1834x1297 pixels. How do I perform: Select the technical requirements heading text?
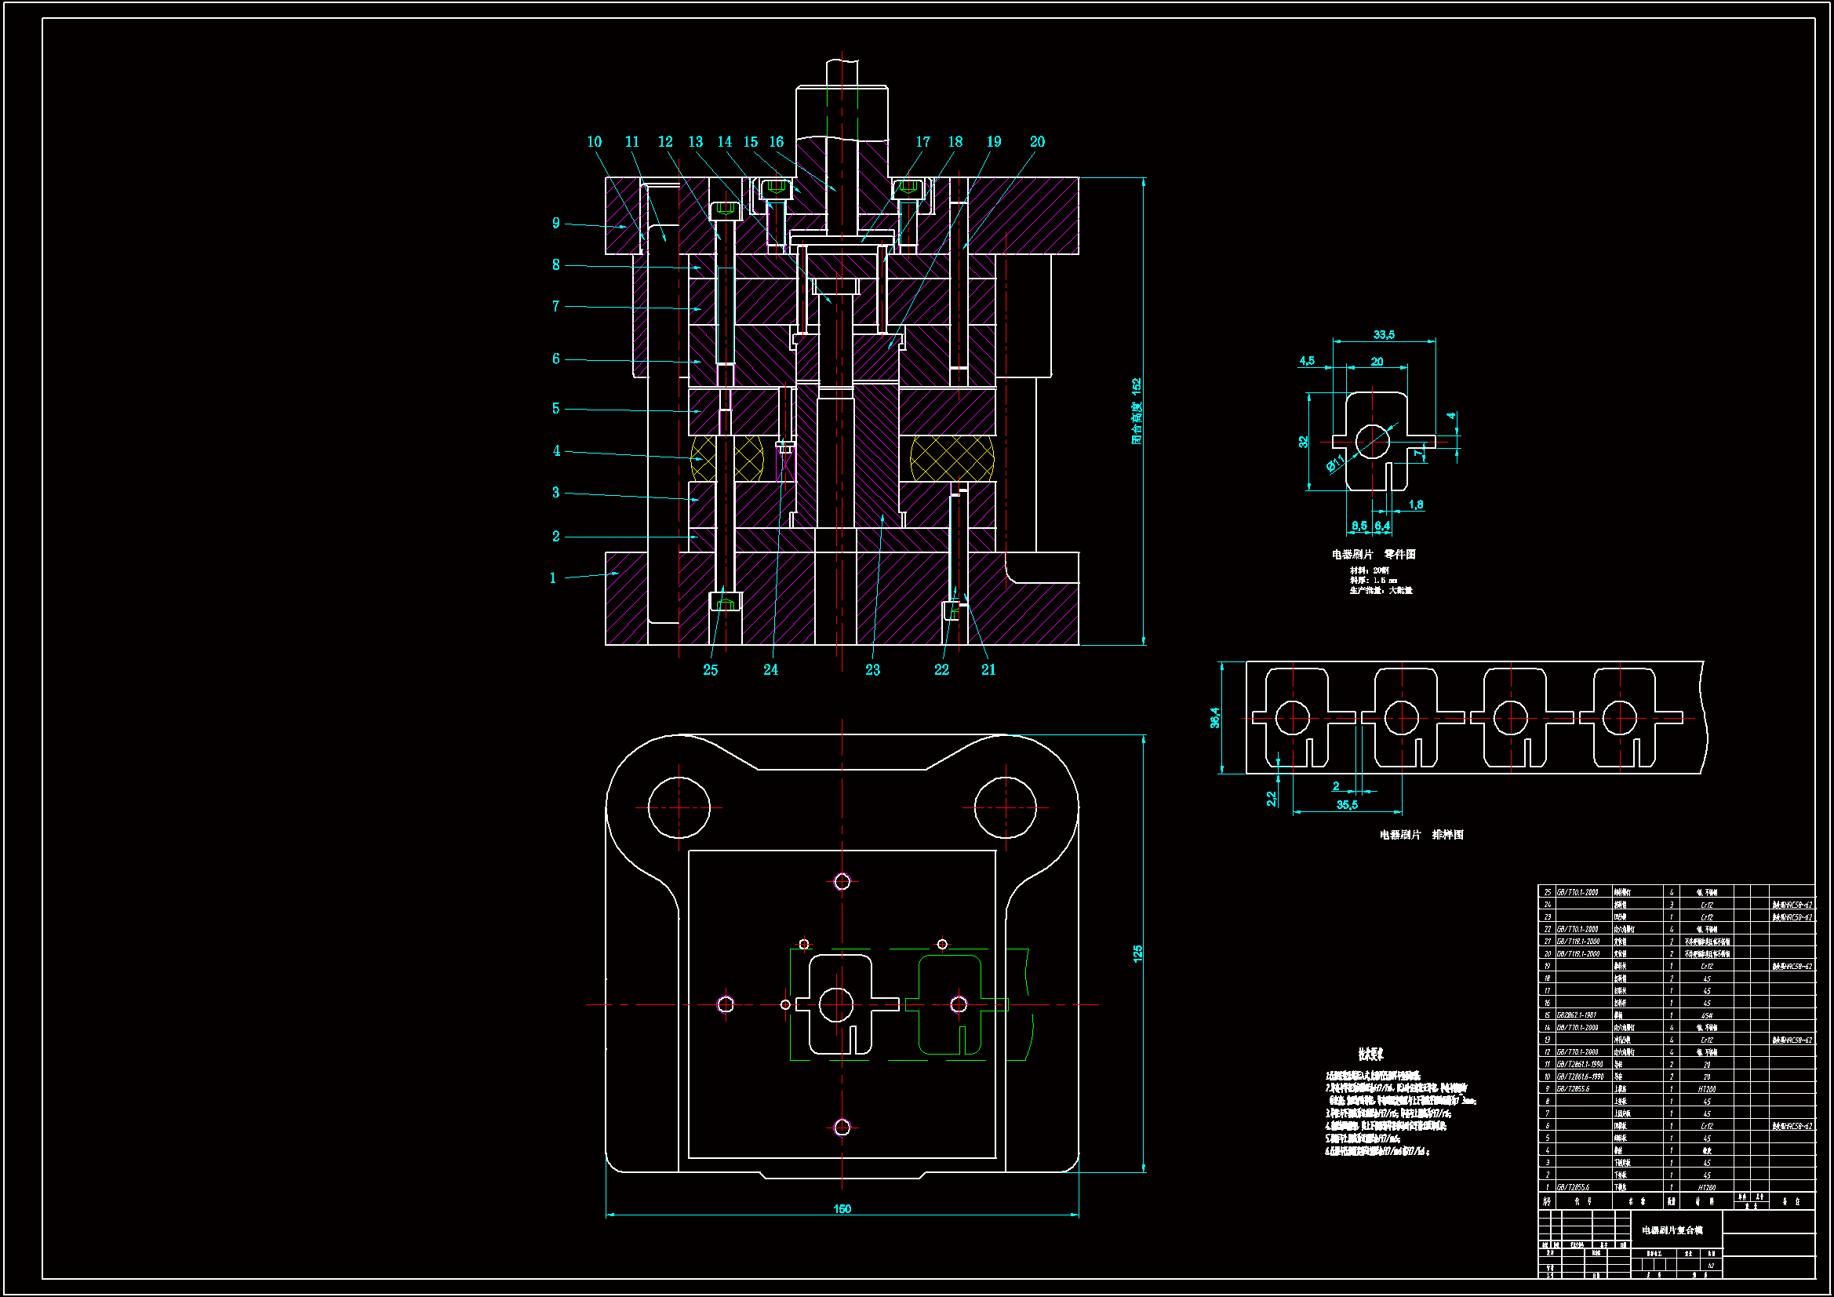[1370, 1055]
